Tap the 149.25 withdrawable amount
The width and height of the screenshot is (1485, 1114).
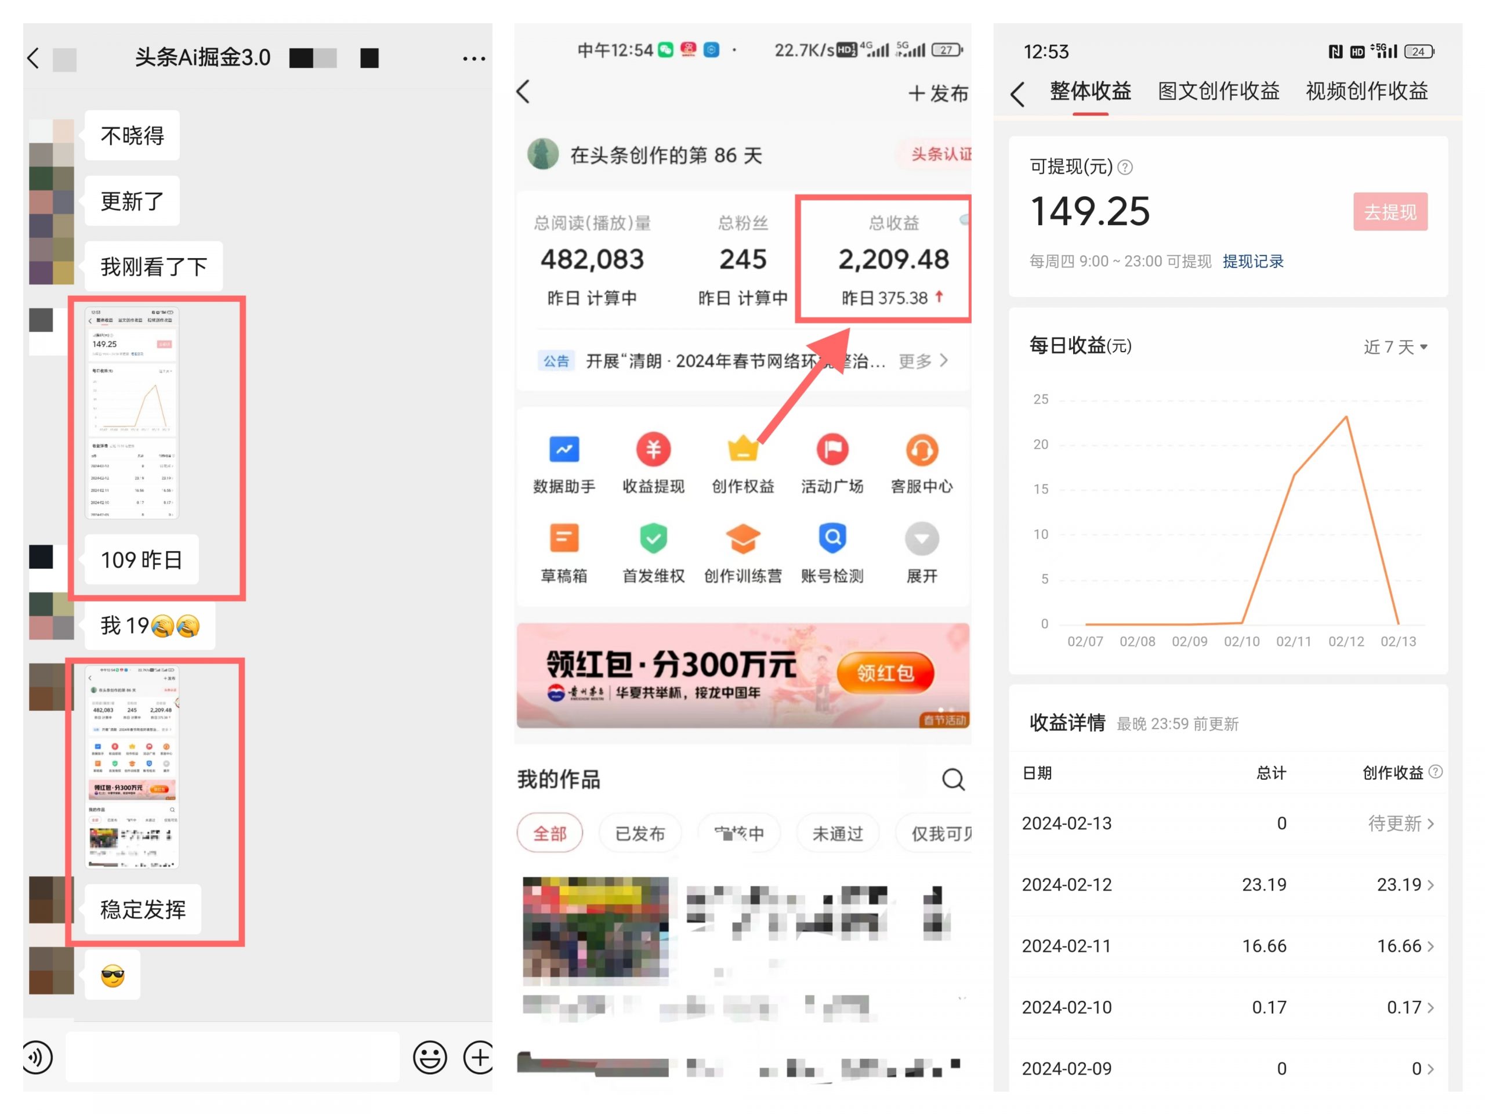point(1089,212)
